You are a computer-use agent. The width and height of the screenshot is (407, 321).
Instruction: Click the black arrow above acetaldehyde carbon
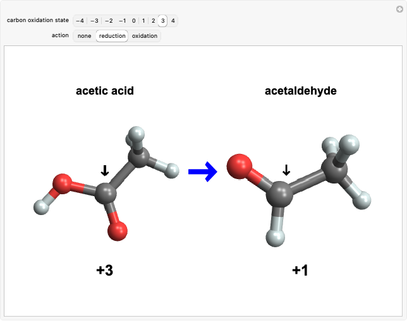pos(286,169)
